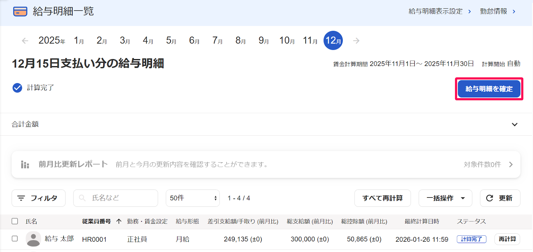Select 6月 in the month selector
The height and width of the screenshot is (252, 533).
pos(194,41)
